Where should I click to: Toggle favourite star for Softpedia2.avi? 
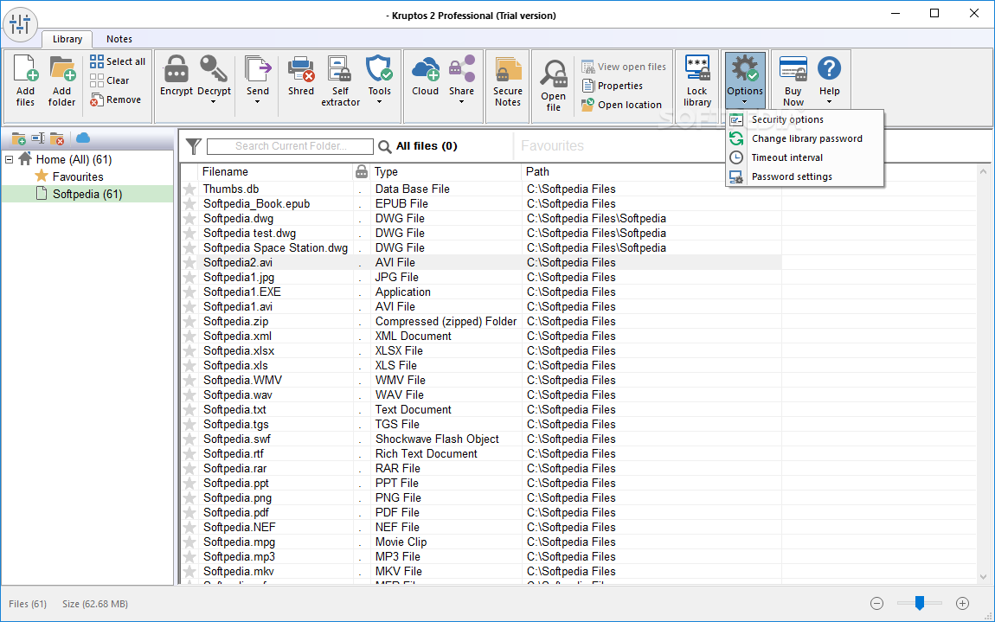point(189,263)
